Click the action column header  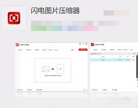(x=133, y=57)
